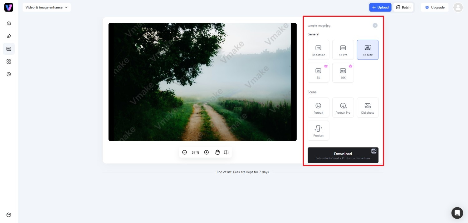Click the sample image.jpg file name

(x=319, y=26)
